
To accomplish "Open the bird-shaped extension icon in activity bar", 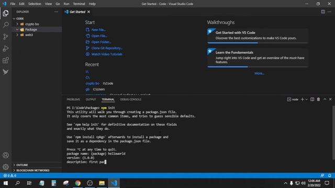I will coord(6,72).
